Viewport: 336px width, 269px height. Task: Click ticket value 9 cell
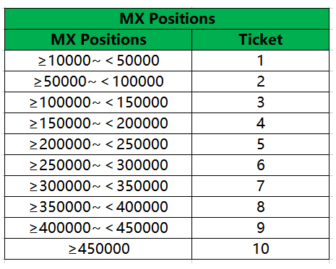pyautogui.click(x=261, y=228)
